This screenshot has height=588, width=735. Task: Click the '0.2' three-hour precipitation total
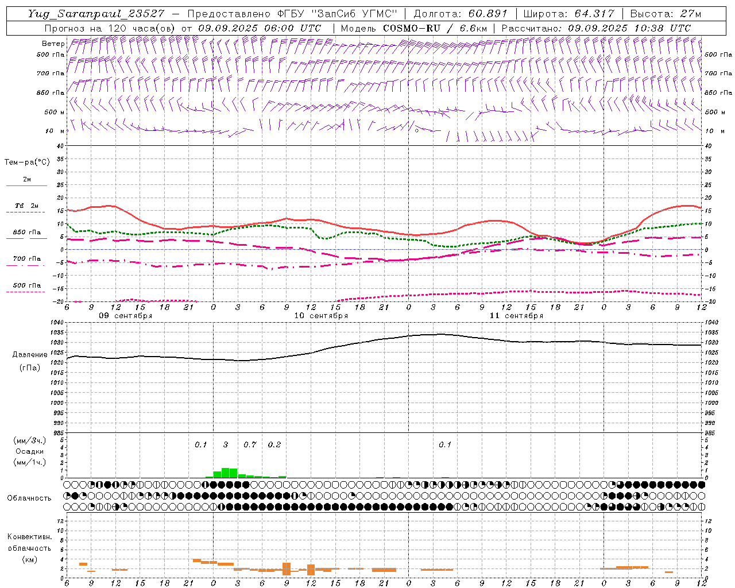tap(274, 444)
